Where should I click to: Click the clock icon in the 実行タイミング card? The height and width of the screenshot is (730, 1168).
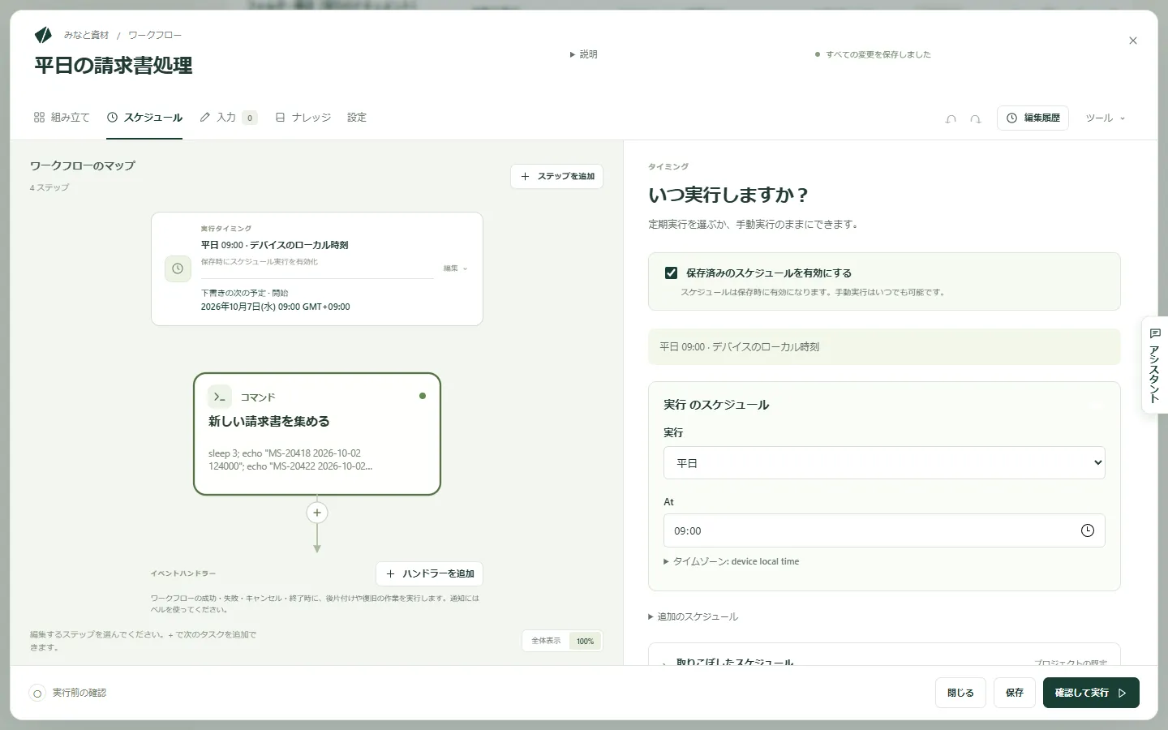[x=178, y=268]
